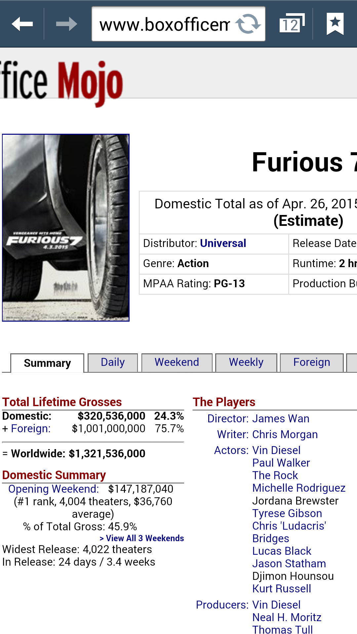Follow the Foreign grosses link

point(31,429)
